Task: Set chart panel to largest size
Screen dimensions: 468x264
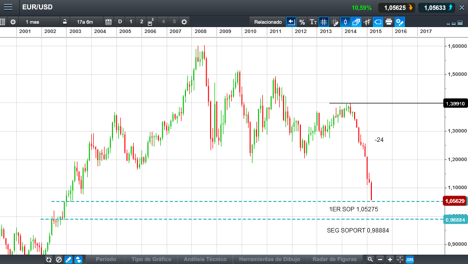Action: (x=460, y=23)
